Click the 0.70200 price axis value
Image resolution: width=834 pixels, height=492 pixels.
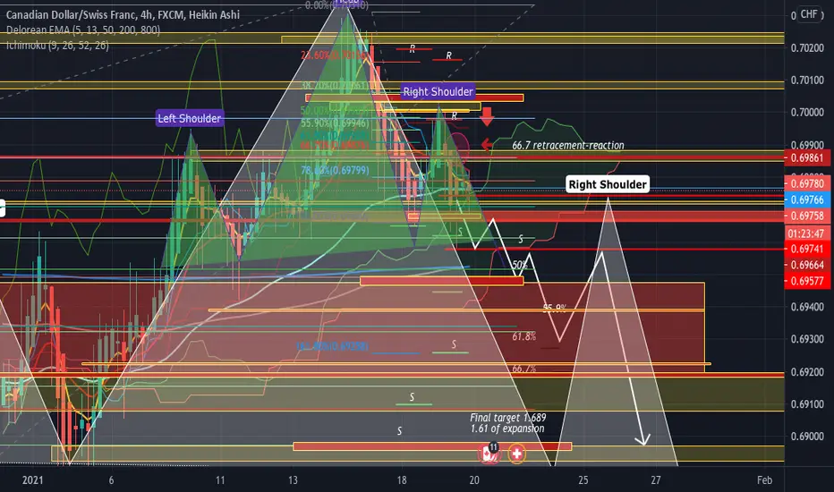click(807, 48)
